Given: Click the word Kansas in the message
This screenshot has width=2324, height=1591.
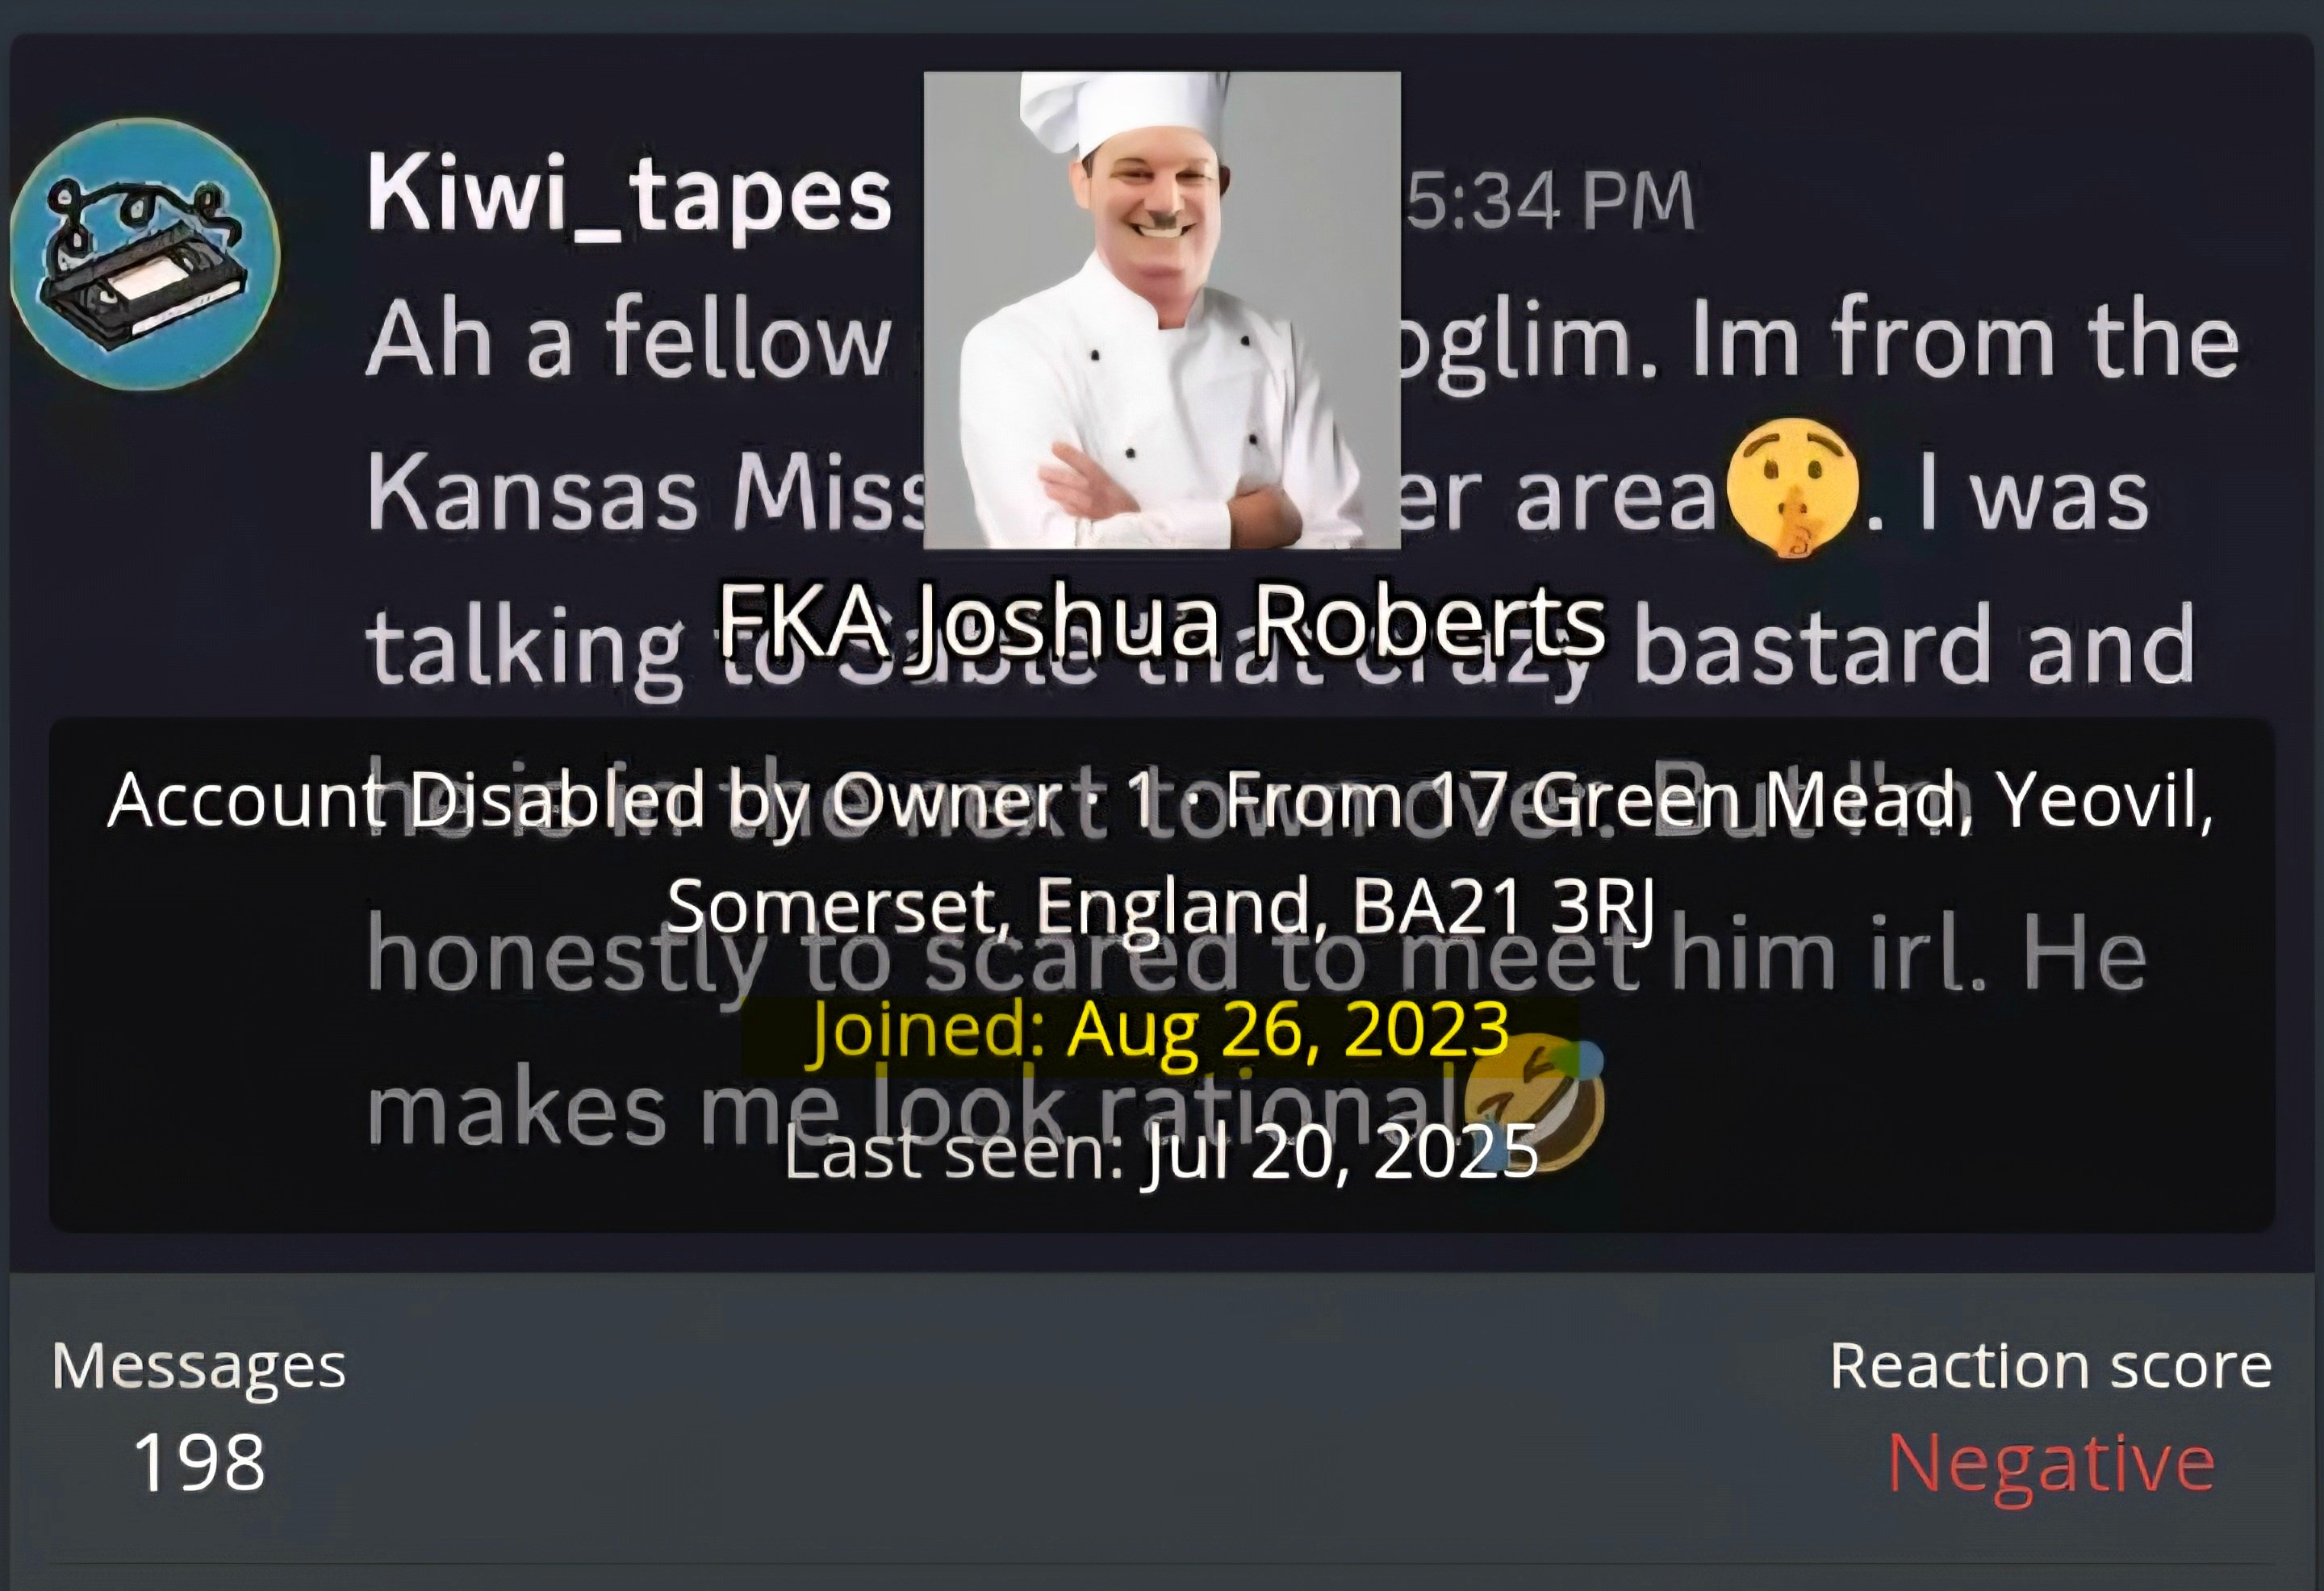Looking at the screenshot, I should click(x=531, y=496).
